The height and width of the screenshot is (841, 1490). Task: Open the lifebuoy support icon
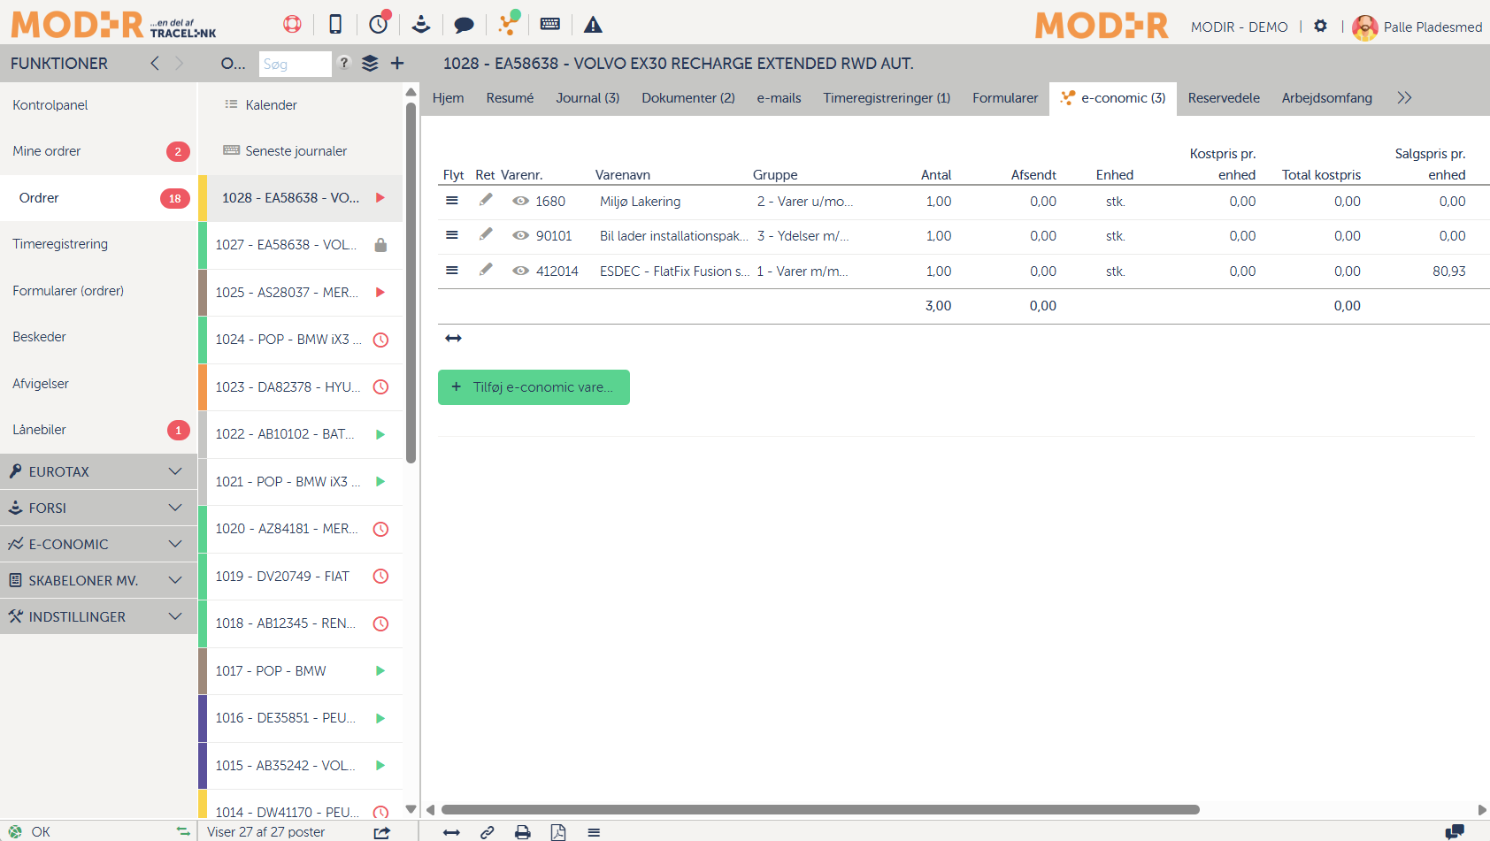pos(292,25)
